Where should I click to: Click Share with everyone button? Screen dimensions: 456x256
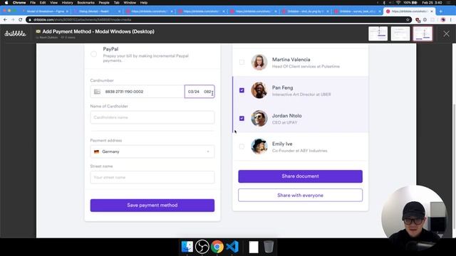(301, 196)
